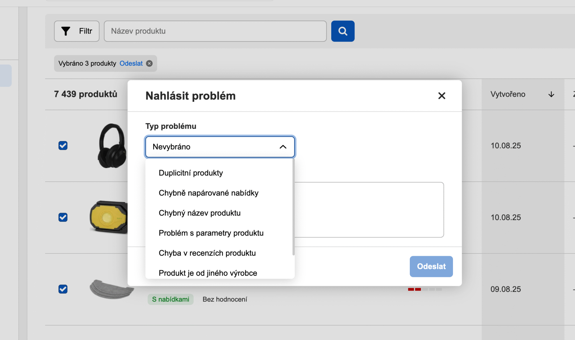Click the funnel Filtr icon

point(66,31)
